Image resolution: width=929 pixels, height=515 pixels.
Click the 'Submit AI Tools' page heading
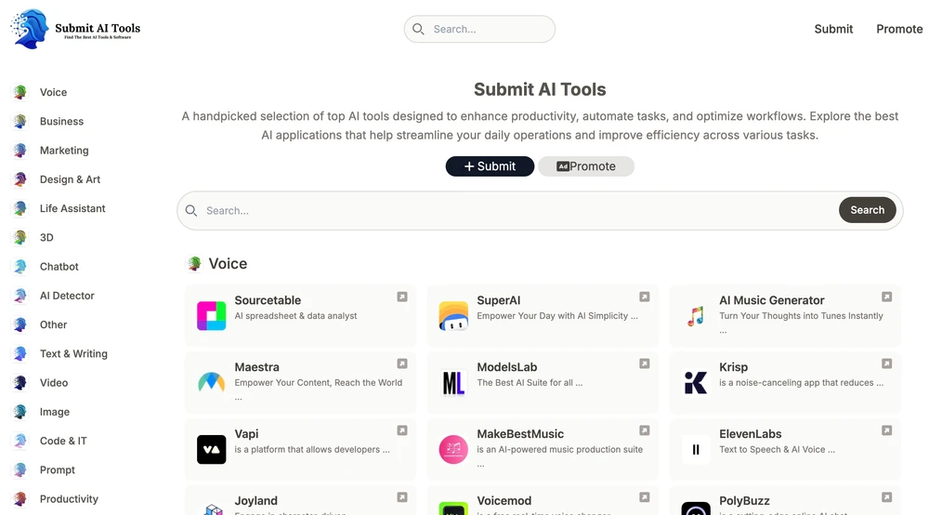point(540,89)
